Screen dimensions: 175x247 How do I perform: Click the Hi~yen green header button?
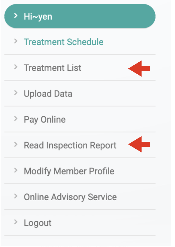click(x=80, y=16)
